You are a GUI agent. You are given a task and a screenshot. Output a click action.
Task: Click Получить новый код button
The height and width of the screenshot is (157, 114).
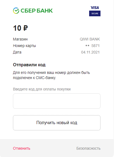coord(57,123)
